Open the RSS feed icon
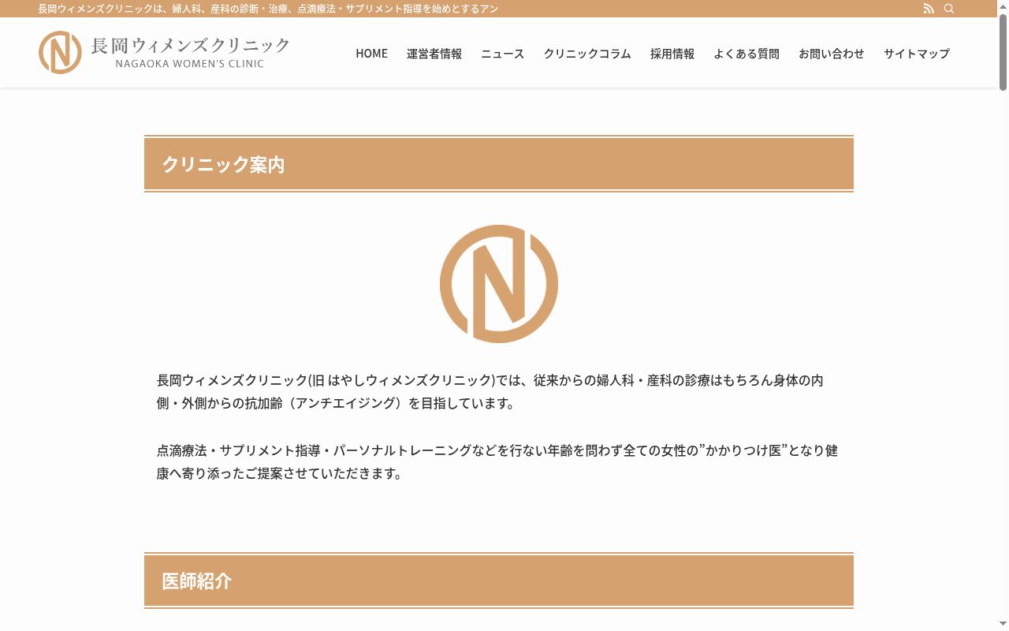 [x=929, y=9]
